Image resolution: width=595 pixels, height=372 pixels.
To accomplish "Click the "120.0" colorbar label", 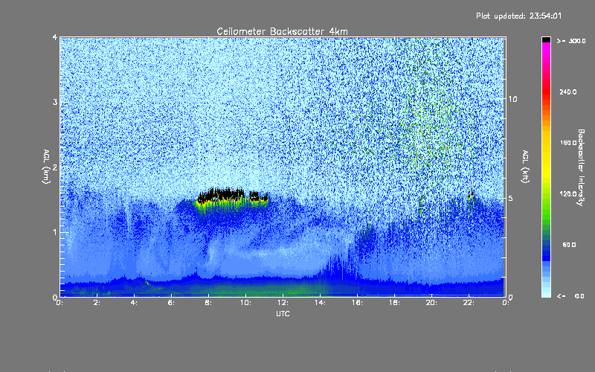I will point(568,193).
